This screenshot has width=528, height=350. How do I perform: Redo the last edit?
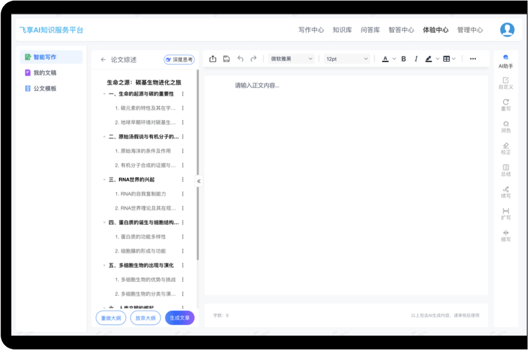tap(253, 59)
